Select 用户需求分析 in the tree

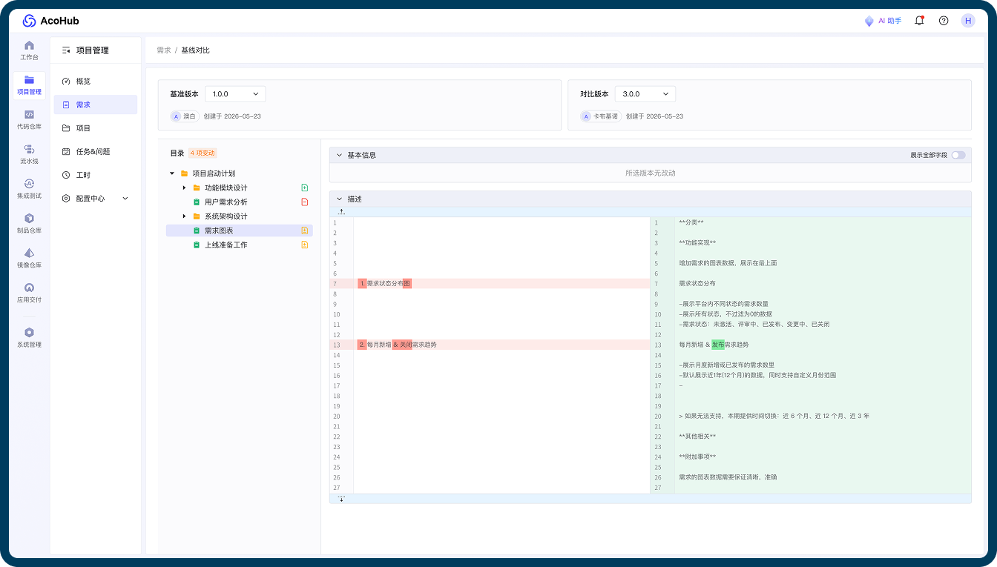(x=226, y=202)
